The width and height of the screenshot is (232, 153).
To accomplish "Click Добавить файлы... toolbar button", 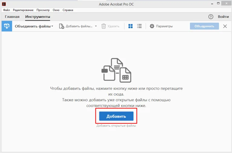I will coord(76,26).
